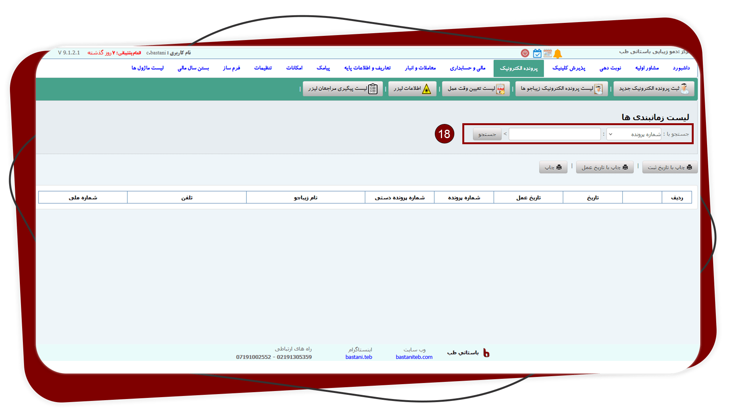Select پرونده الکترونیک tab
The height and width of the screenshot is (412, 733).
point(518,68)
